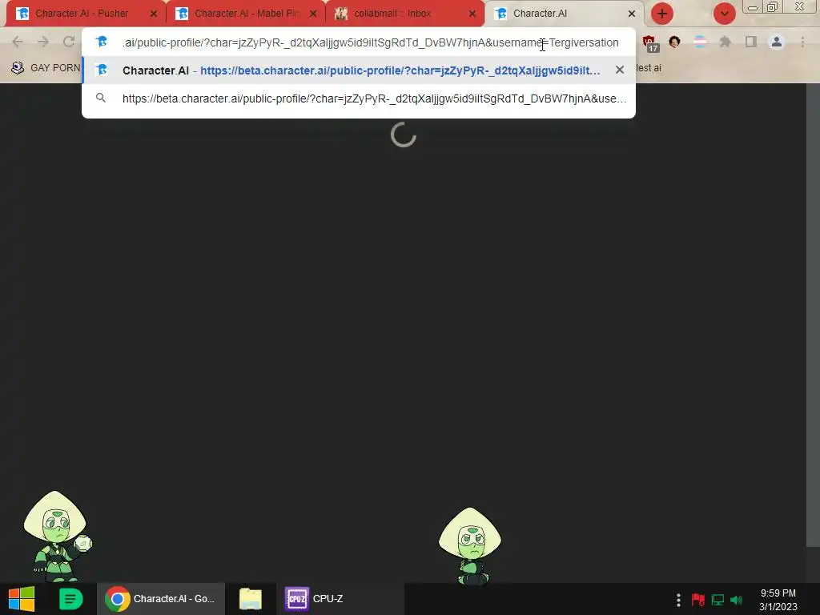
Task: Close the Character.AI - Mabel Pines tab
Action: [313, 14]
